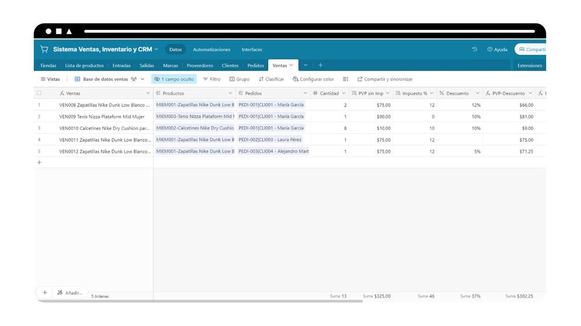Click the Pedidos linked field icon
This screenshot has width=581, height=326.
241,93
